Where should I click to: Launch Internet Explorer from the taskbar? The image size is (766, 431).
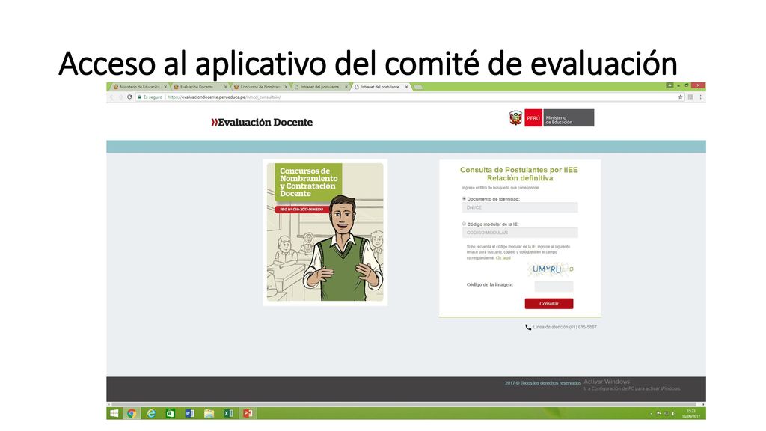[x=151, y=413]
